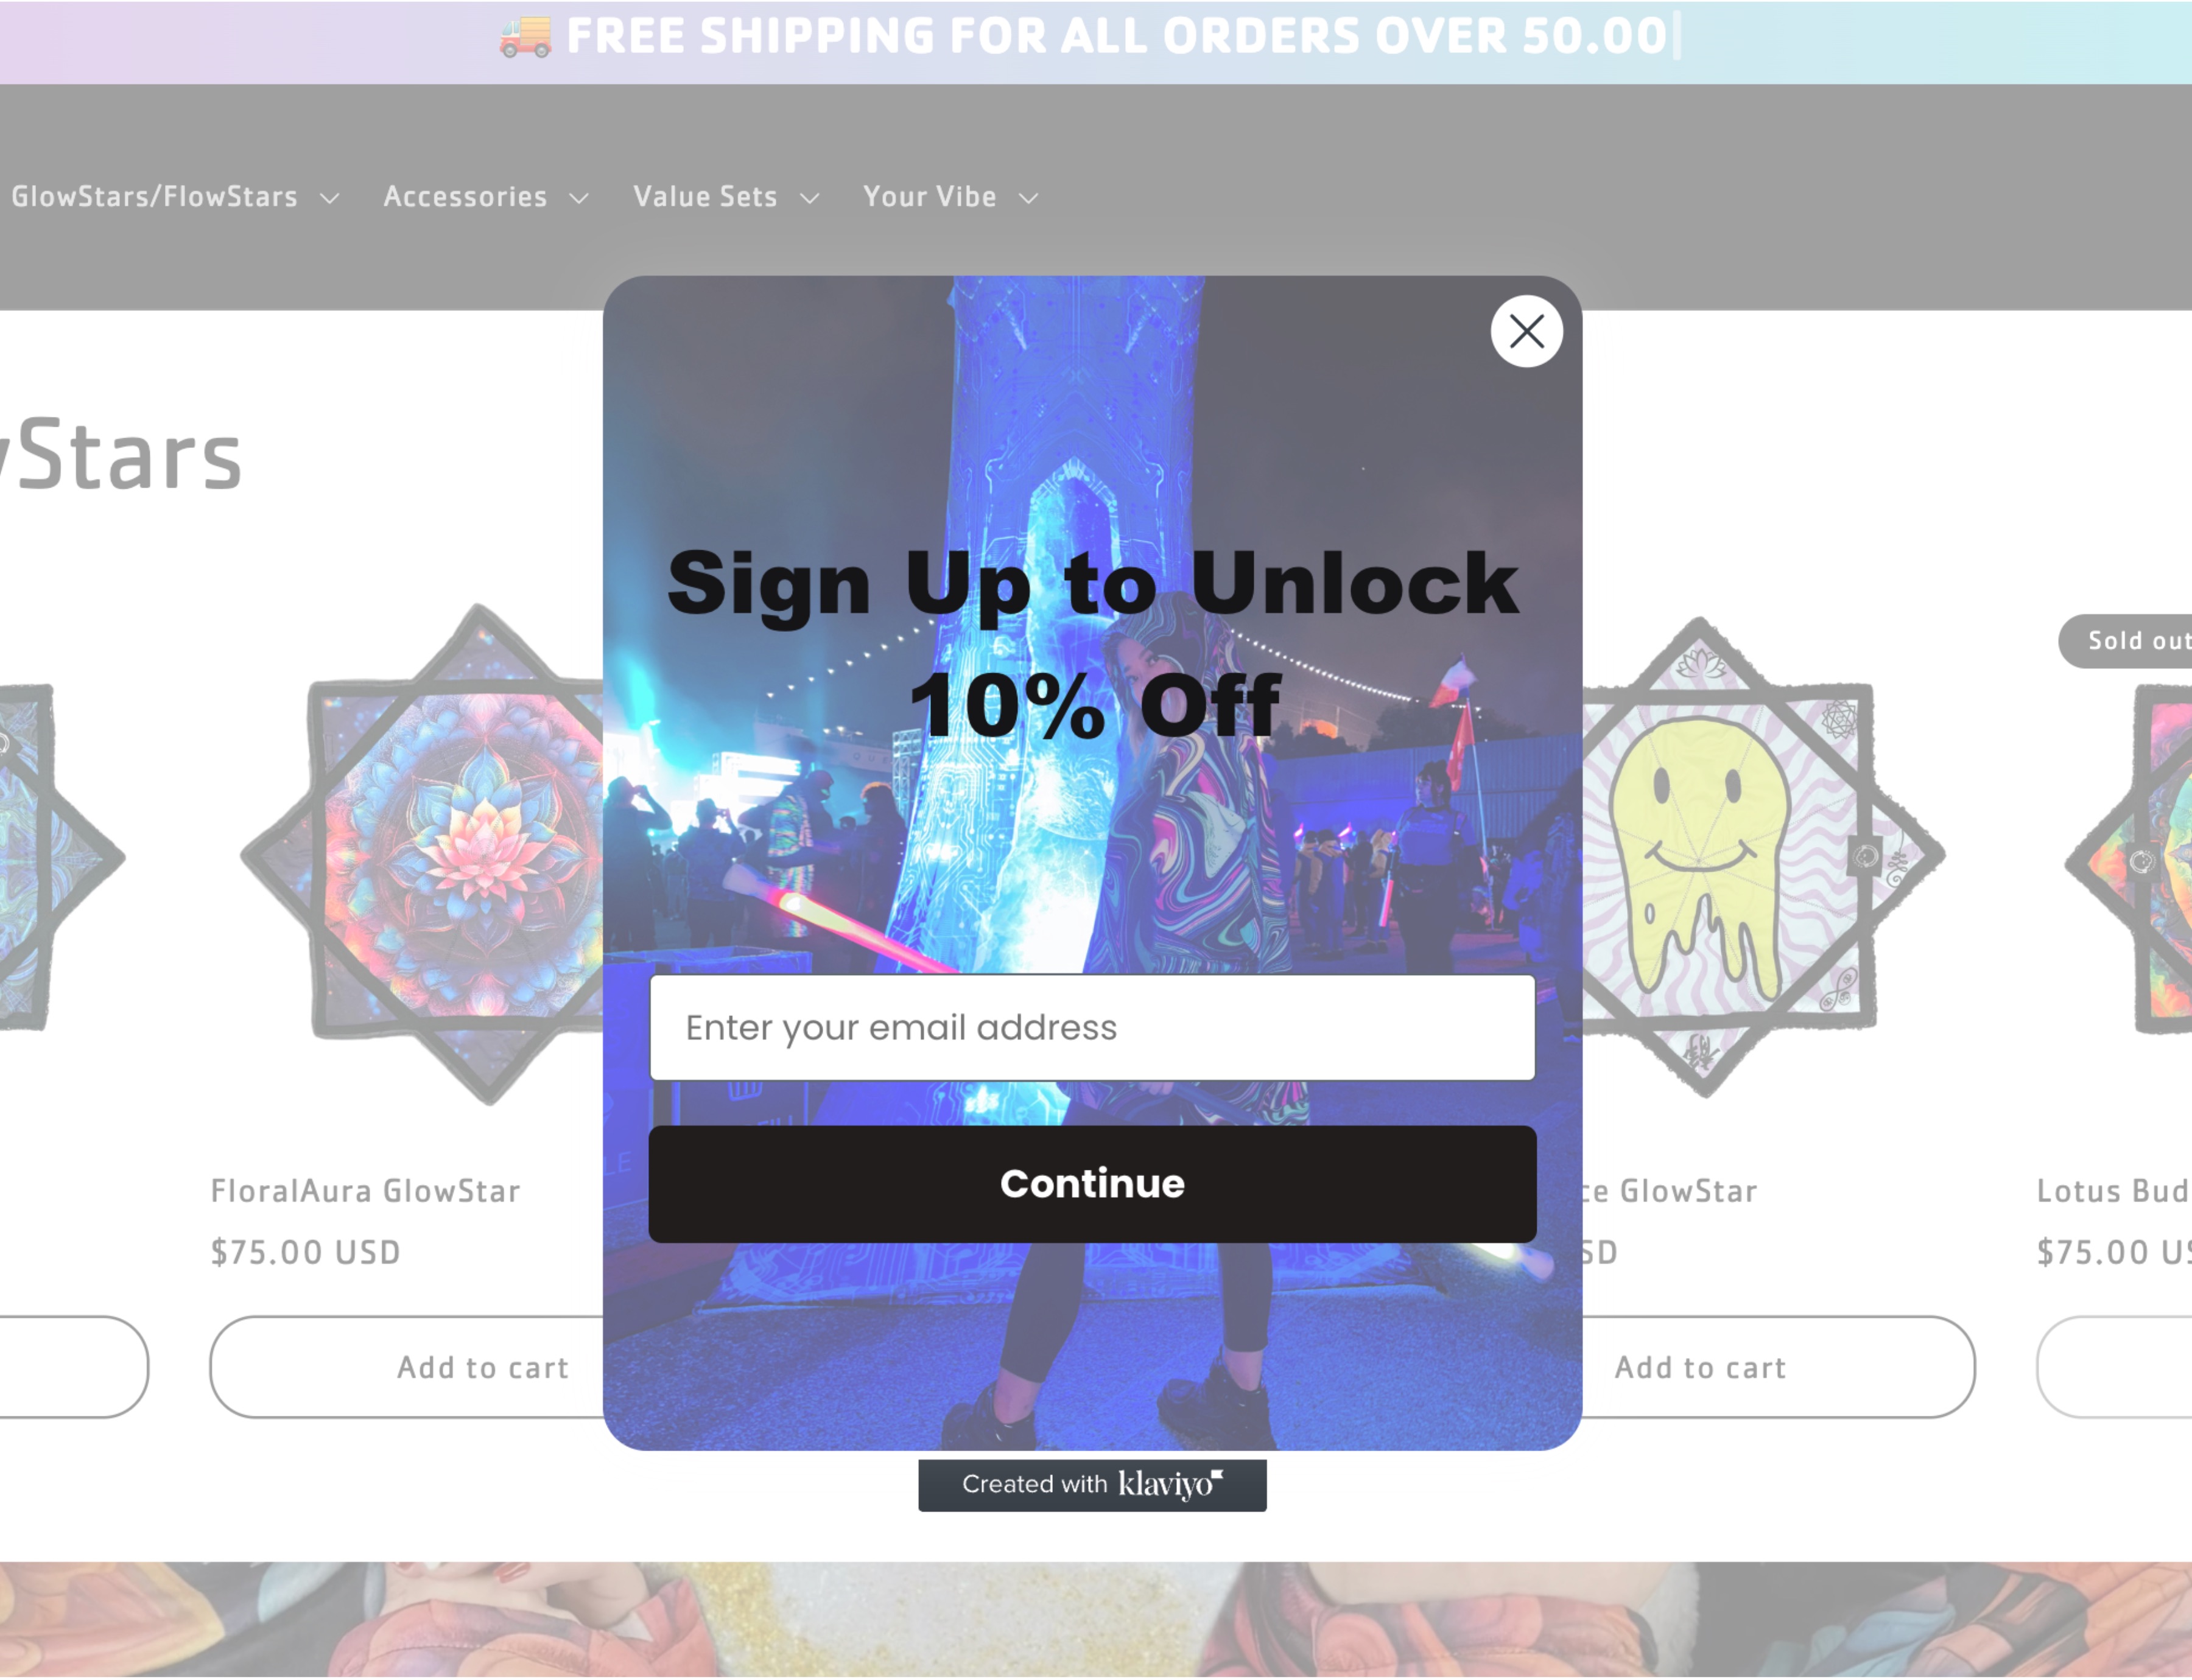
Task: Click the delivery truck icon in banner
Action: 525,36
